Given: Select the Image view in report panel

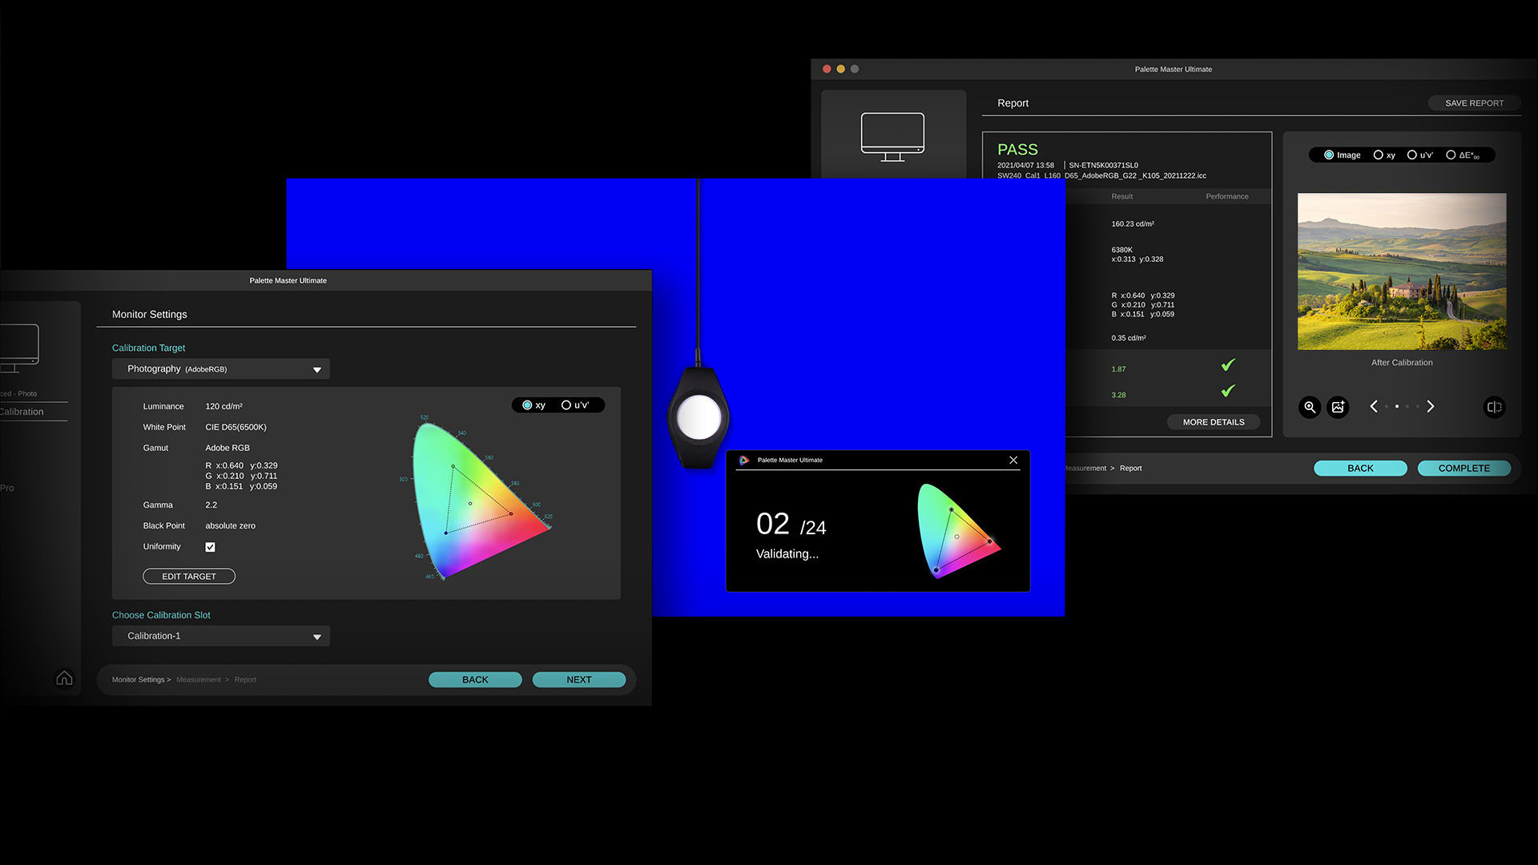Looking at the screenshot, I should pyautogui.click(x=1330, y=155).
